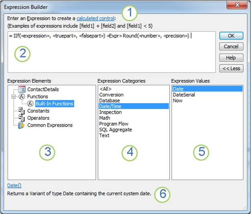Select Date in Expression Values
Viewport: 251px width, 214px height.
(207, 89)
